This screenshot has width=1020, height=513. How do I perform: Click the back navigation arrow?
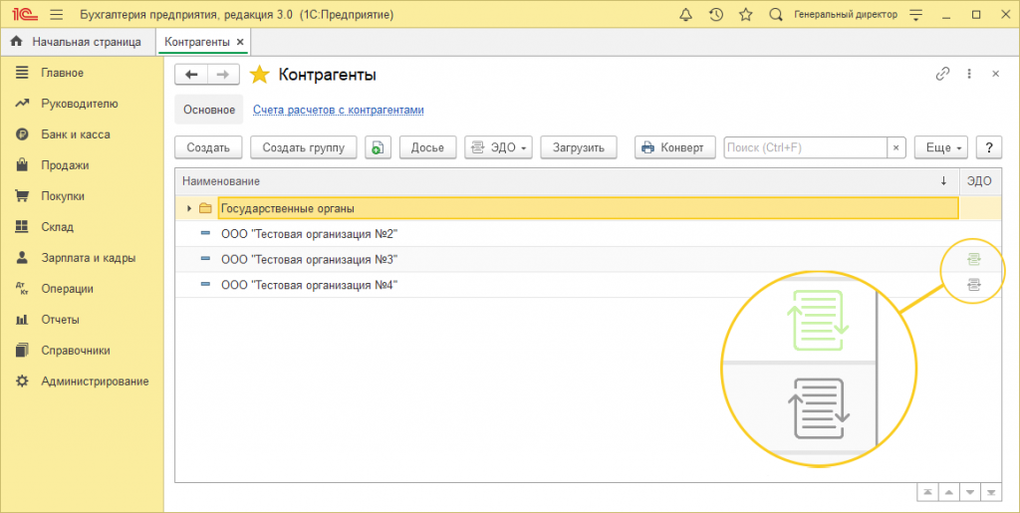pyautogui.click(x=191, y=75)
